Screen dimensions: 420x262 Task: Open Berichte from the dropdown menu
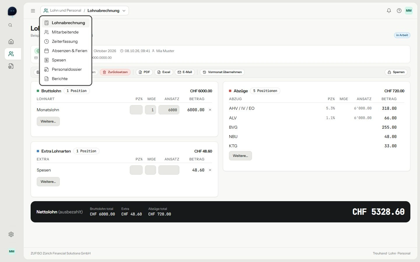tap(66, 79)
